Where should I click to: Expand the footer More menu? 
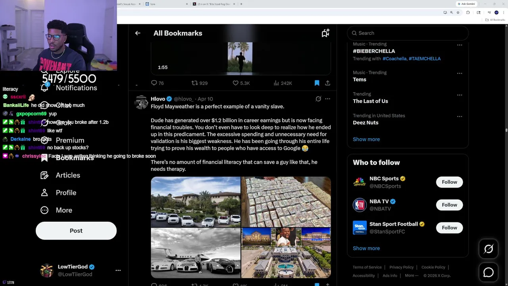(x=412, y=276)
